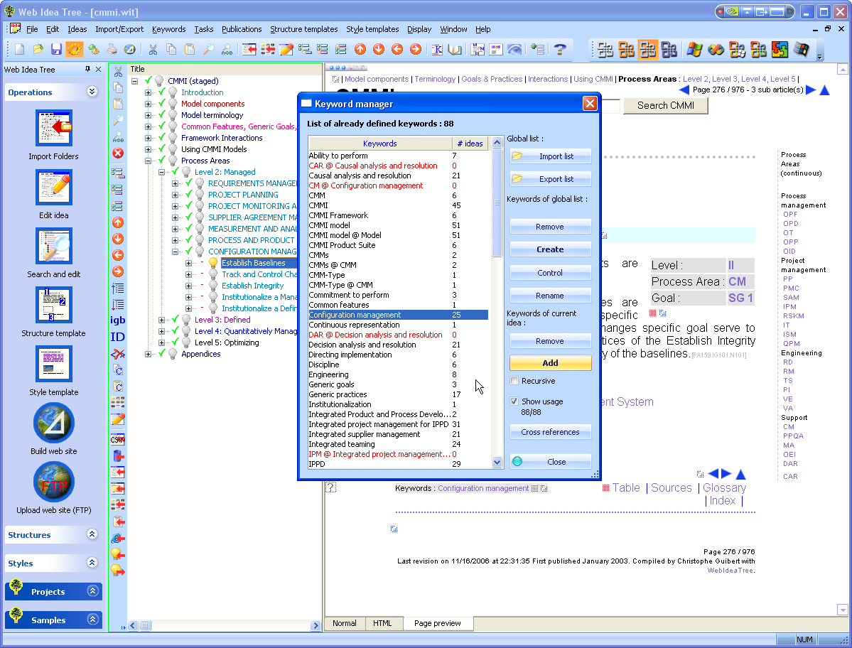Expand the Level 3: Defined tree node

pos(162,320)
